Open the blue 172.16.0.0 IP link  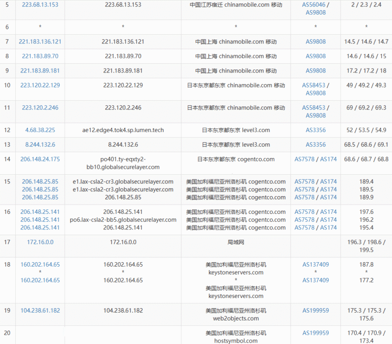click(x=40, y=242)
